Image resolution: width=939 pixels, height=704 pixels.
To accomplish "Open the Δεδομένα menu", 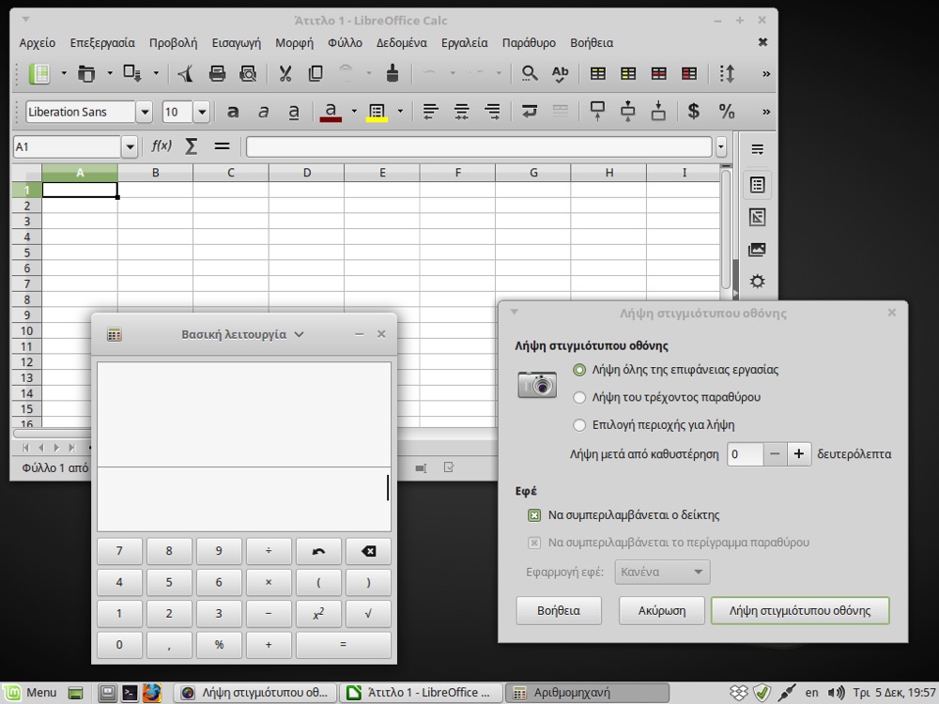I will tap(401, 42).
